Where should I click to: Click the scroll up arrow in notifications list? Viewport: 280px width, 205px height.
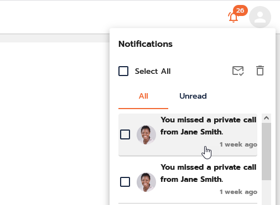point(266,118)
